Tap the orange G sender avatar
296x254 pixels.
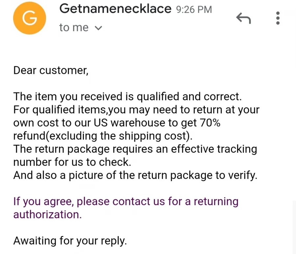coord(30,18)
